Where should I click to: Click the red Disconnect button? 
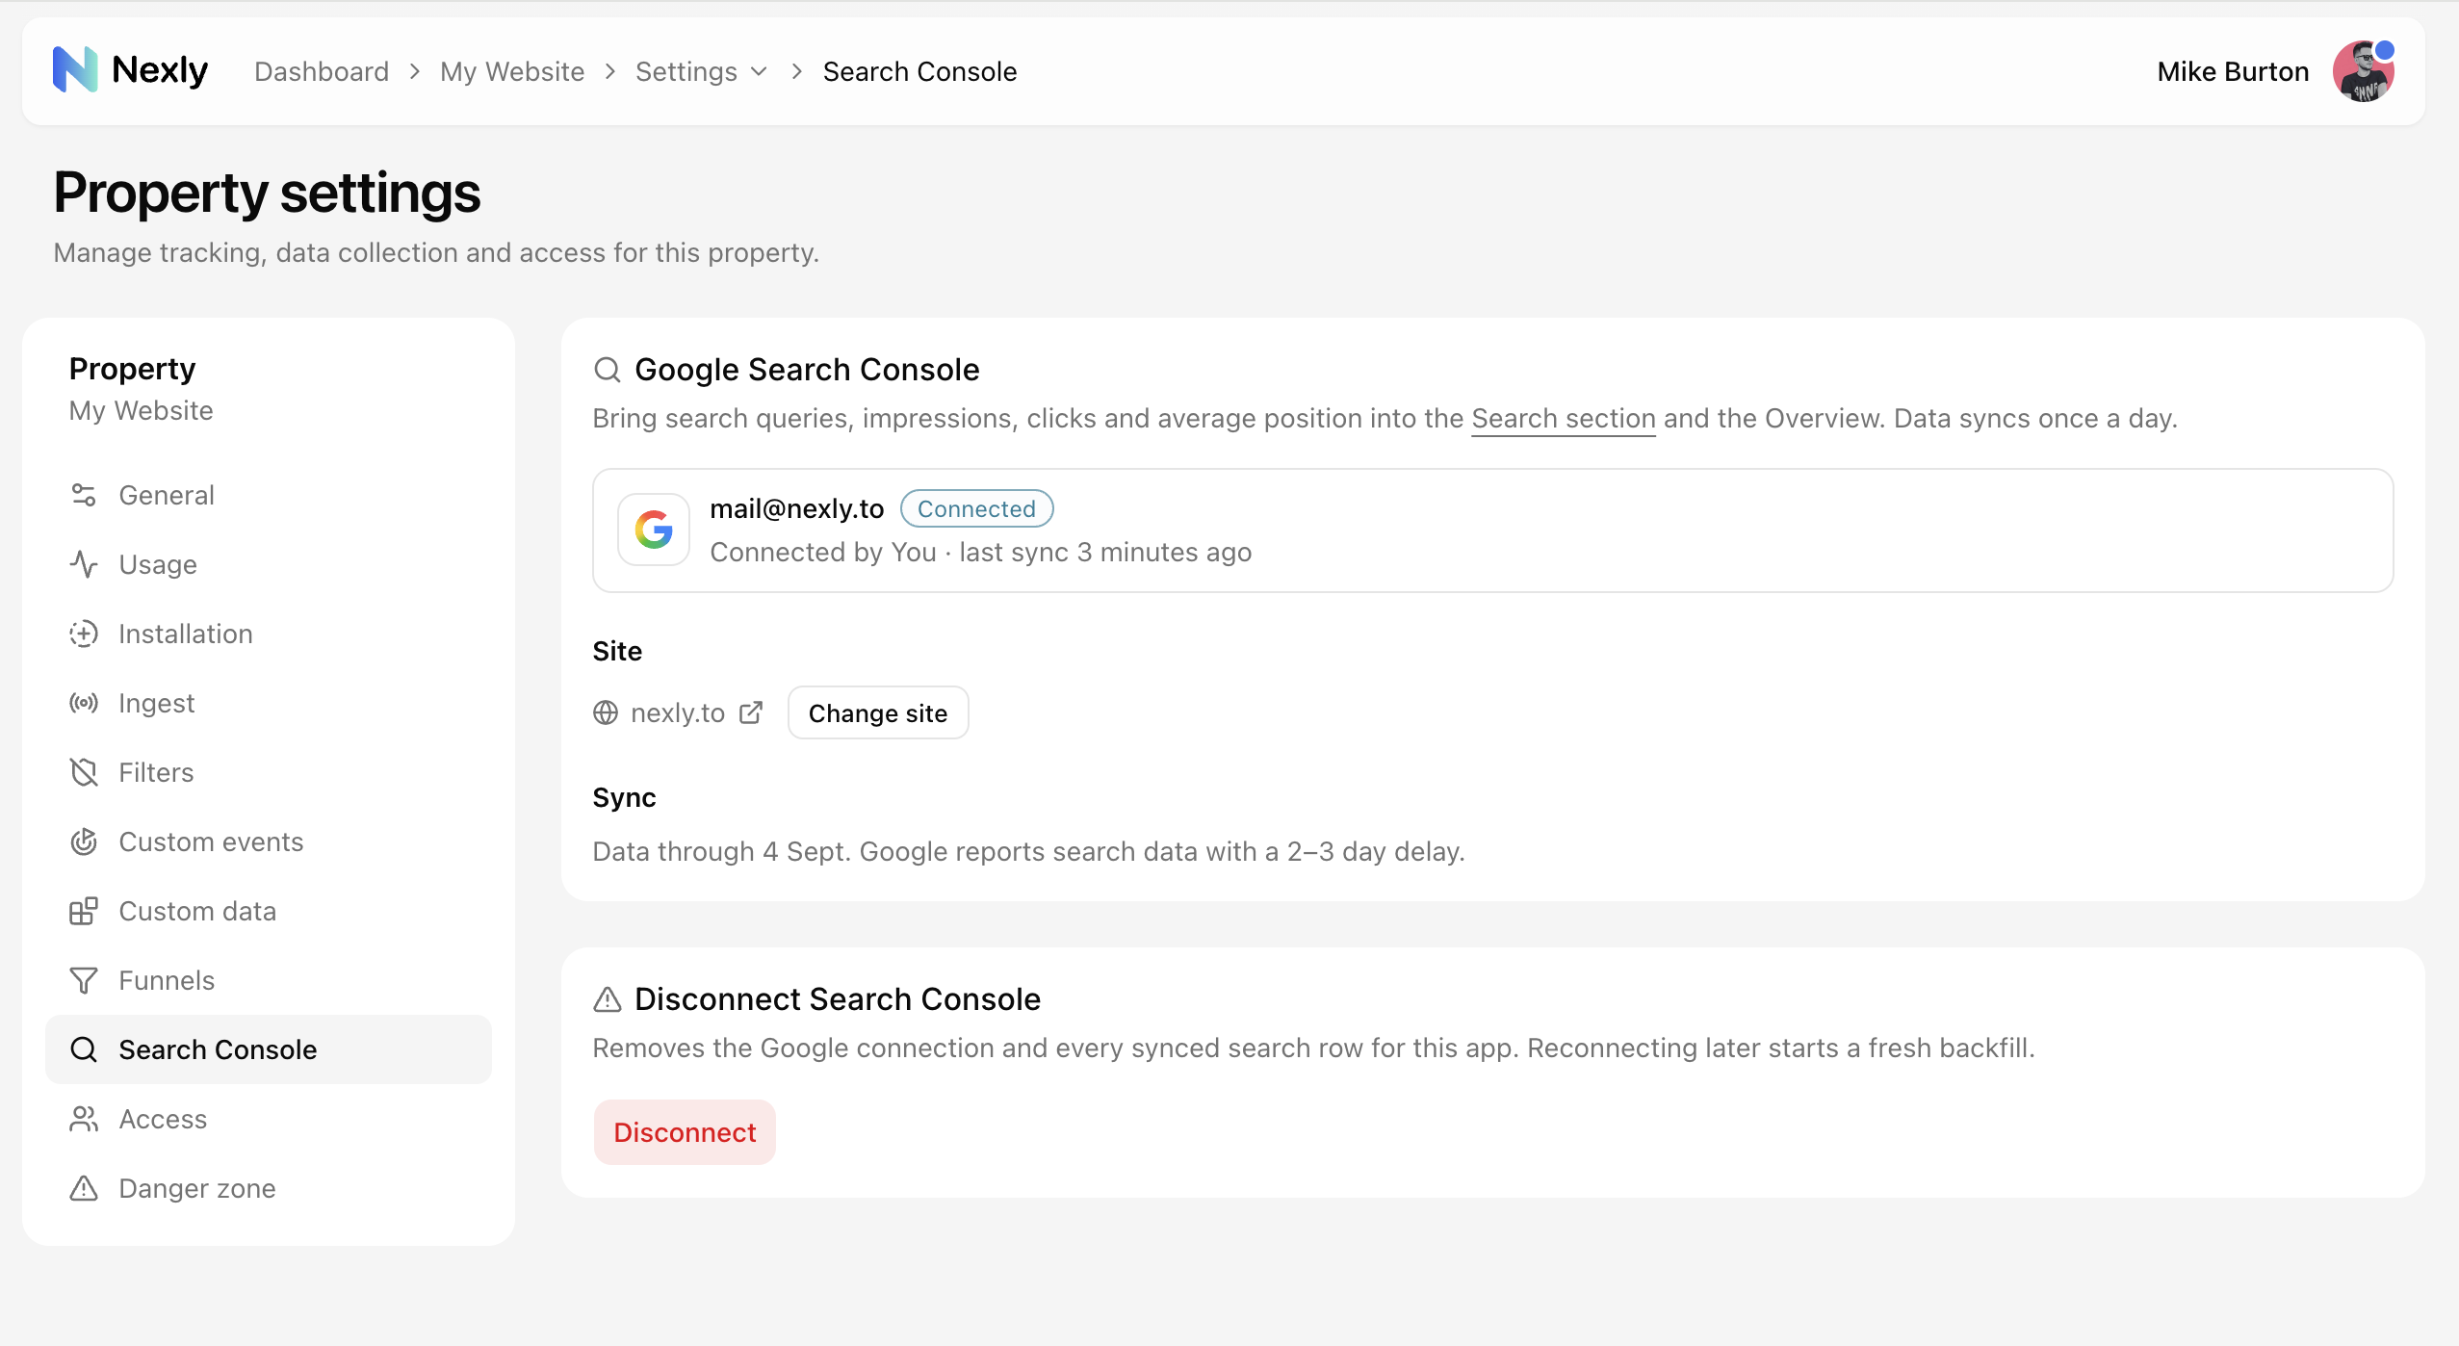click(x=685, y=1132)
